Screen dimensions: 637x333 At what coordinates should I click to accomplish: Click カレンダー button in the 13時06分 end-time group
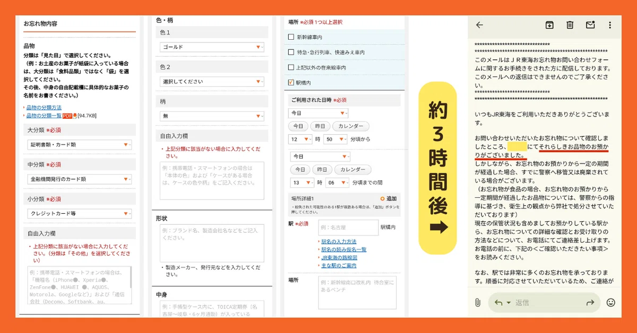pyautogui.click(x=352, y=170)
